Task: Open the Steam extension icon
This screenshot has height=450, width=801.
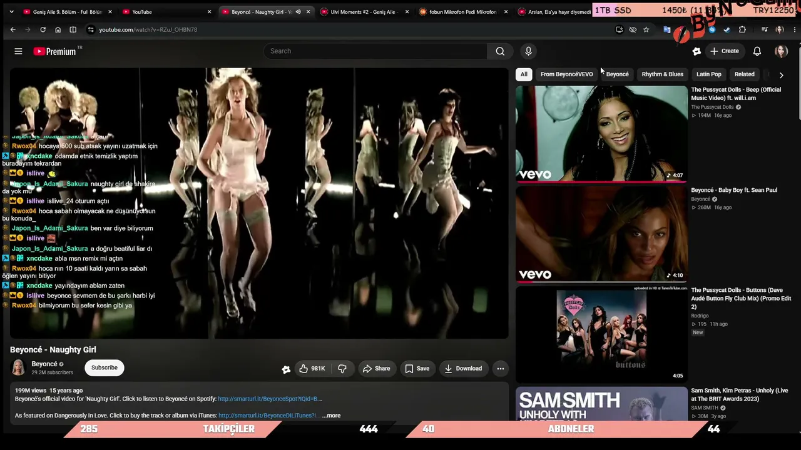Action: (x=727, y=29)
